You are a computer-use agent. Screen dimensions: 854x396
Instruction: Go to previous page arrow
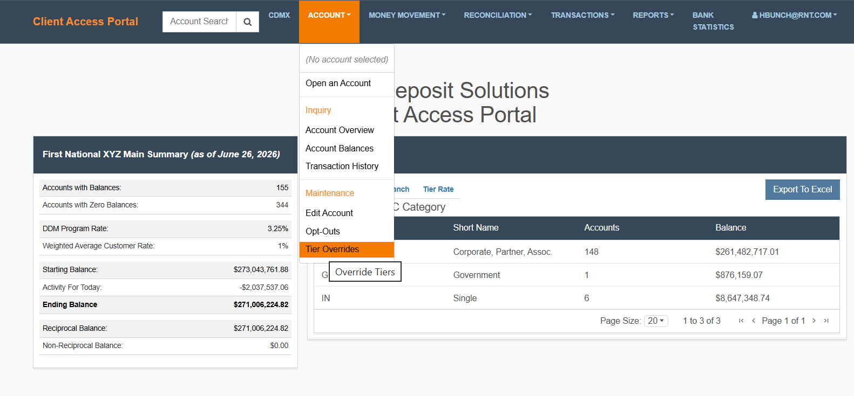coord(754,321)
